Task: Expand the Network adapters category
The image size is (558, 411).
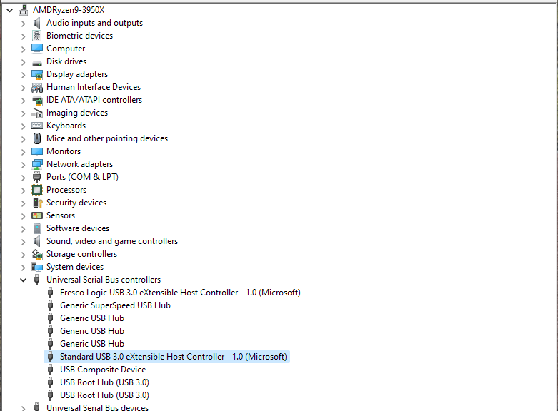Action: pos(23,165)
